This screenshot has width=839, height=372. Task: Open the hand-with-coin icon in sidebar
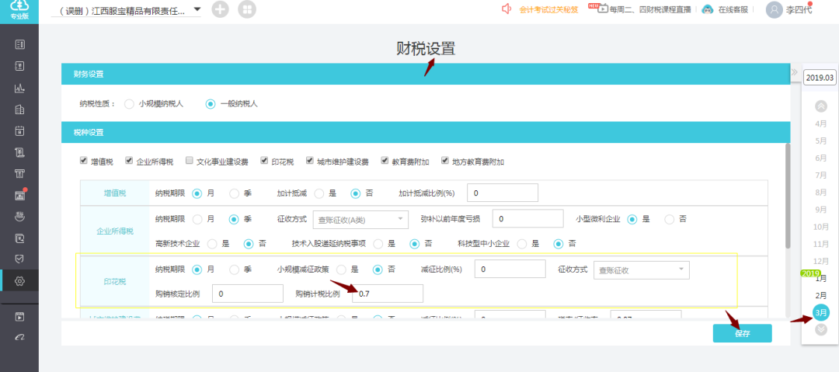[19, 217]
